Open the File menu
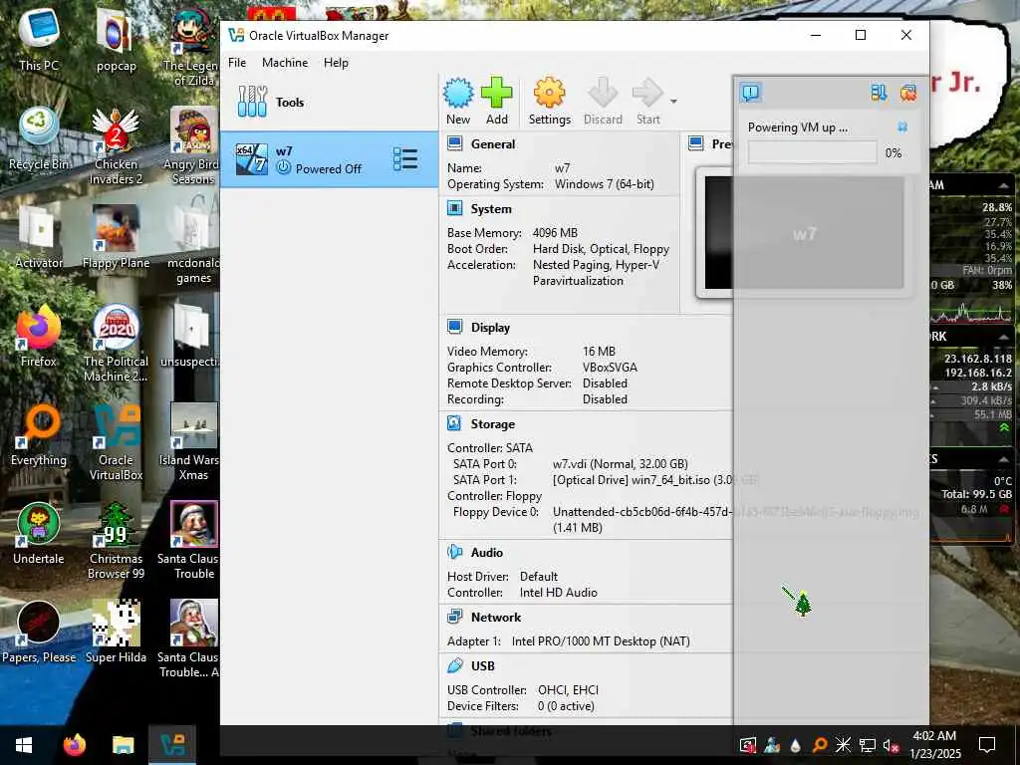The height and width of the screenshot is (765, 1020). [237, 63]
